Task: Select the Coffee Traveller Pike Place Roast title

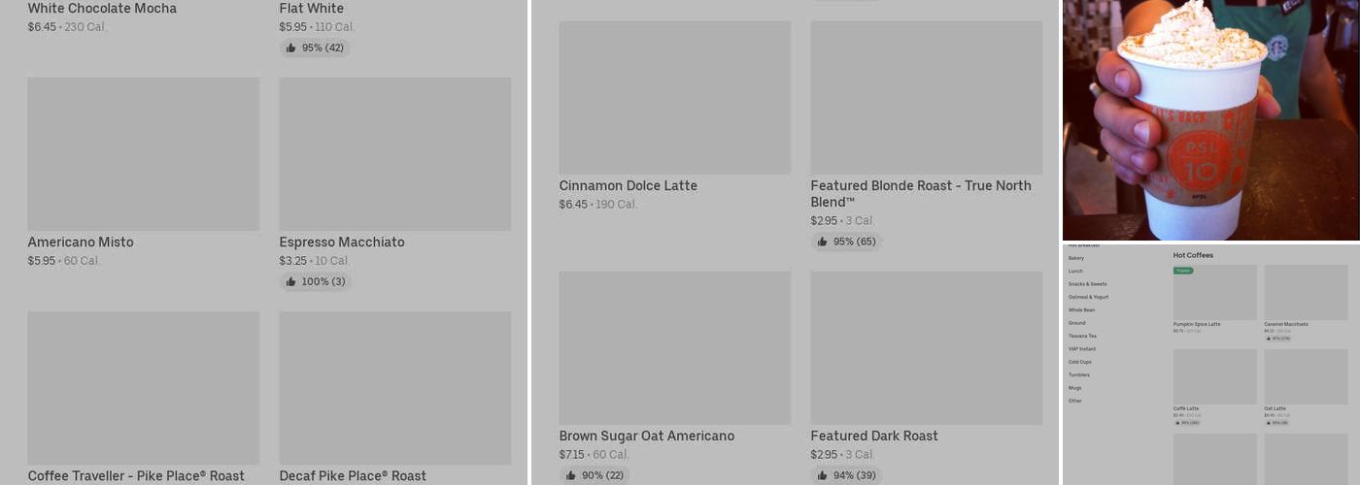Action: tap(136, 476)
